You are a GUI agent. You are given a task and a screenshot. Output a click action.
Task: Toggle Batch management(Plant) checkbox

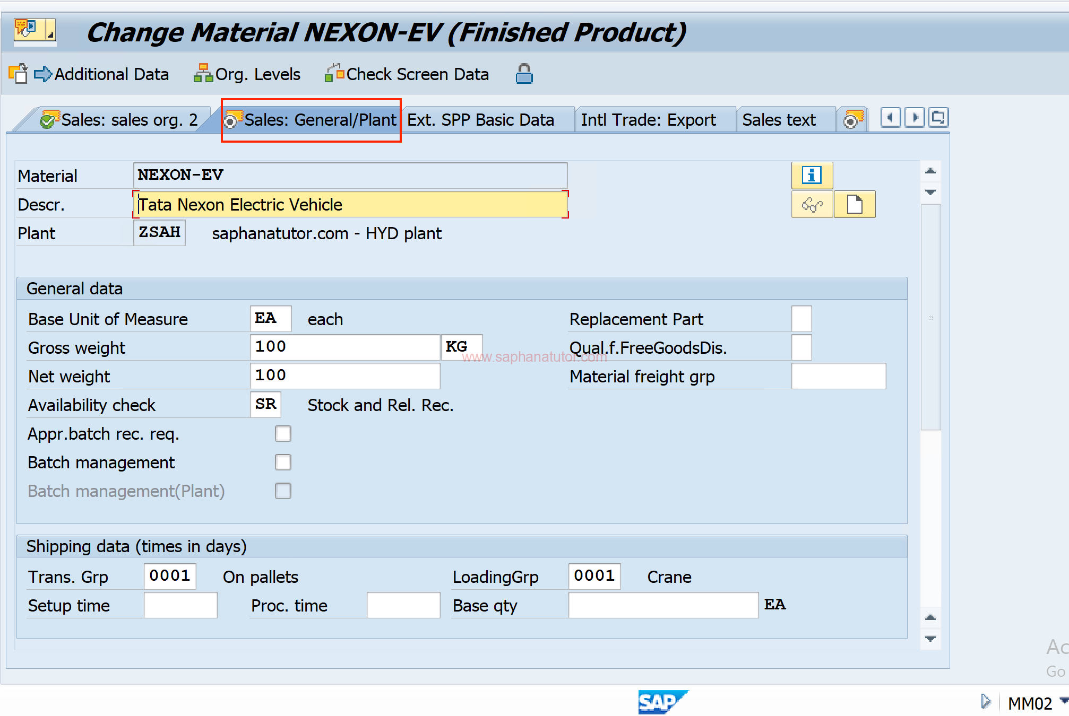283,491
